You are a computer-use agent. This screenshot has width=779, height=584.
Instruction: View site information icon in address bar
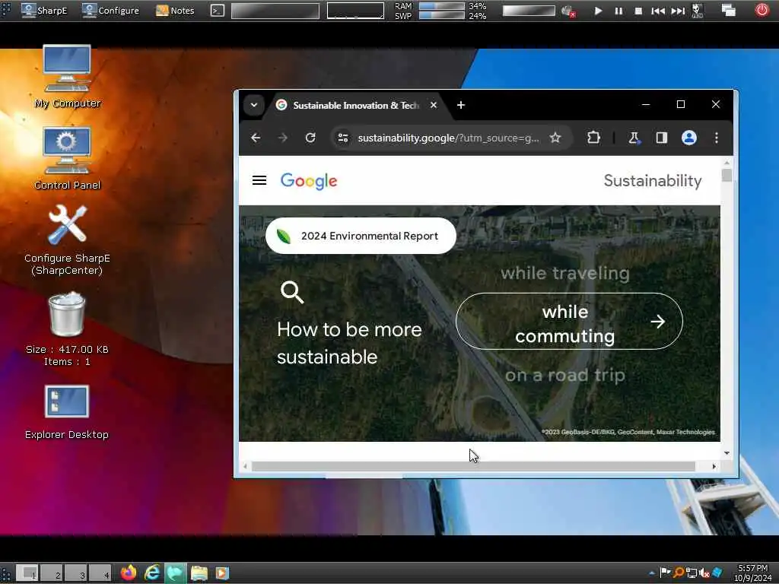coord(343,138)
